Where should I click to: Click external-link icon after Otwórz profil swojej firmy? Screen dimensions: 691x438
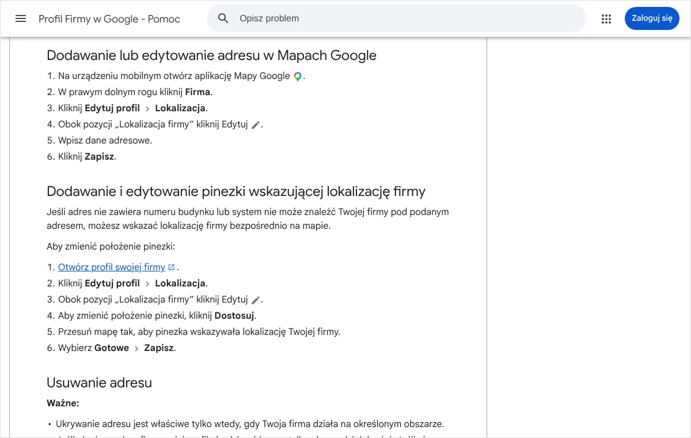click(x=171, y=267)
